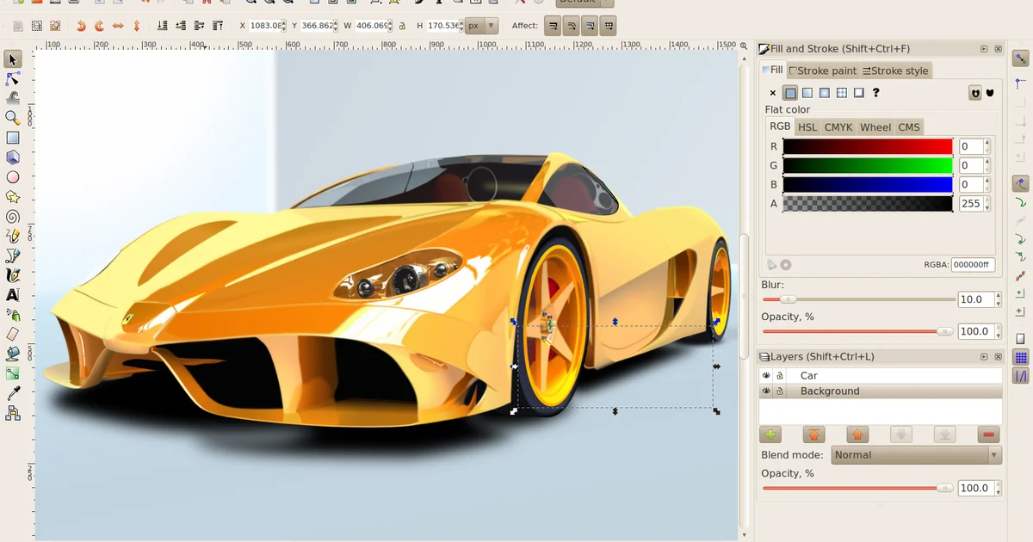Select the Node editing tool
This screenshot has height=542, width=1033.
(12, 79)
